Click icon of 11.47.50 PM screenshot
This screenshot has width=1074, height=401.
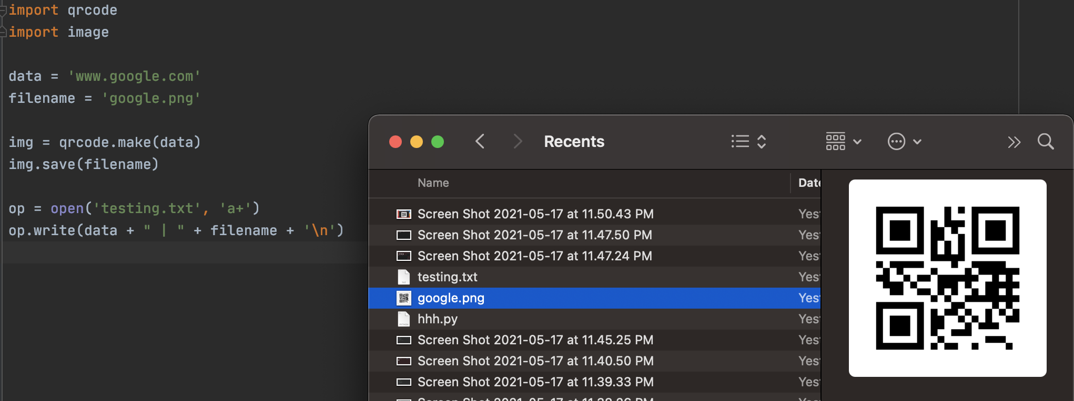pyautogui.click(x=403, y=235)
